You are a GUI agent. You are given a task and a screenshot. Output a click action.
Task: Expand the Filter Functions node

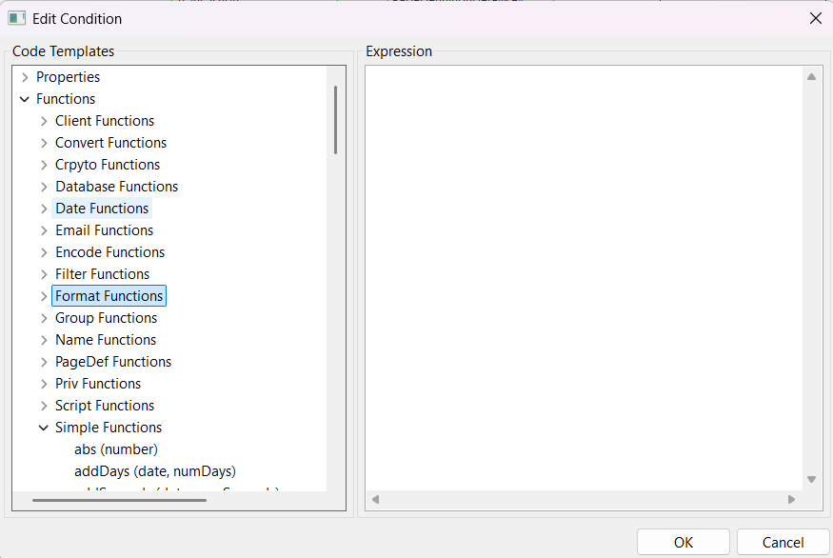click(x=44, y=274)
